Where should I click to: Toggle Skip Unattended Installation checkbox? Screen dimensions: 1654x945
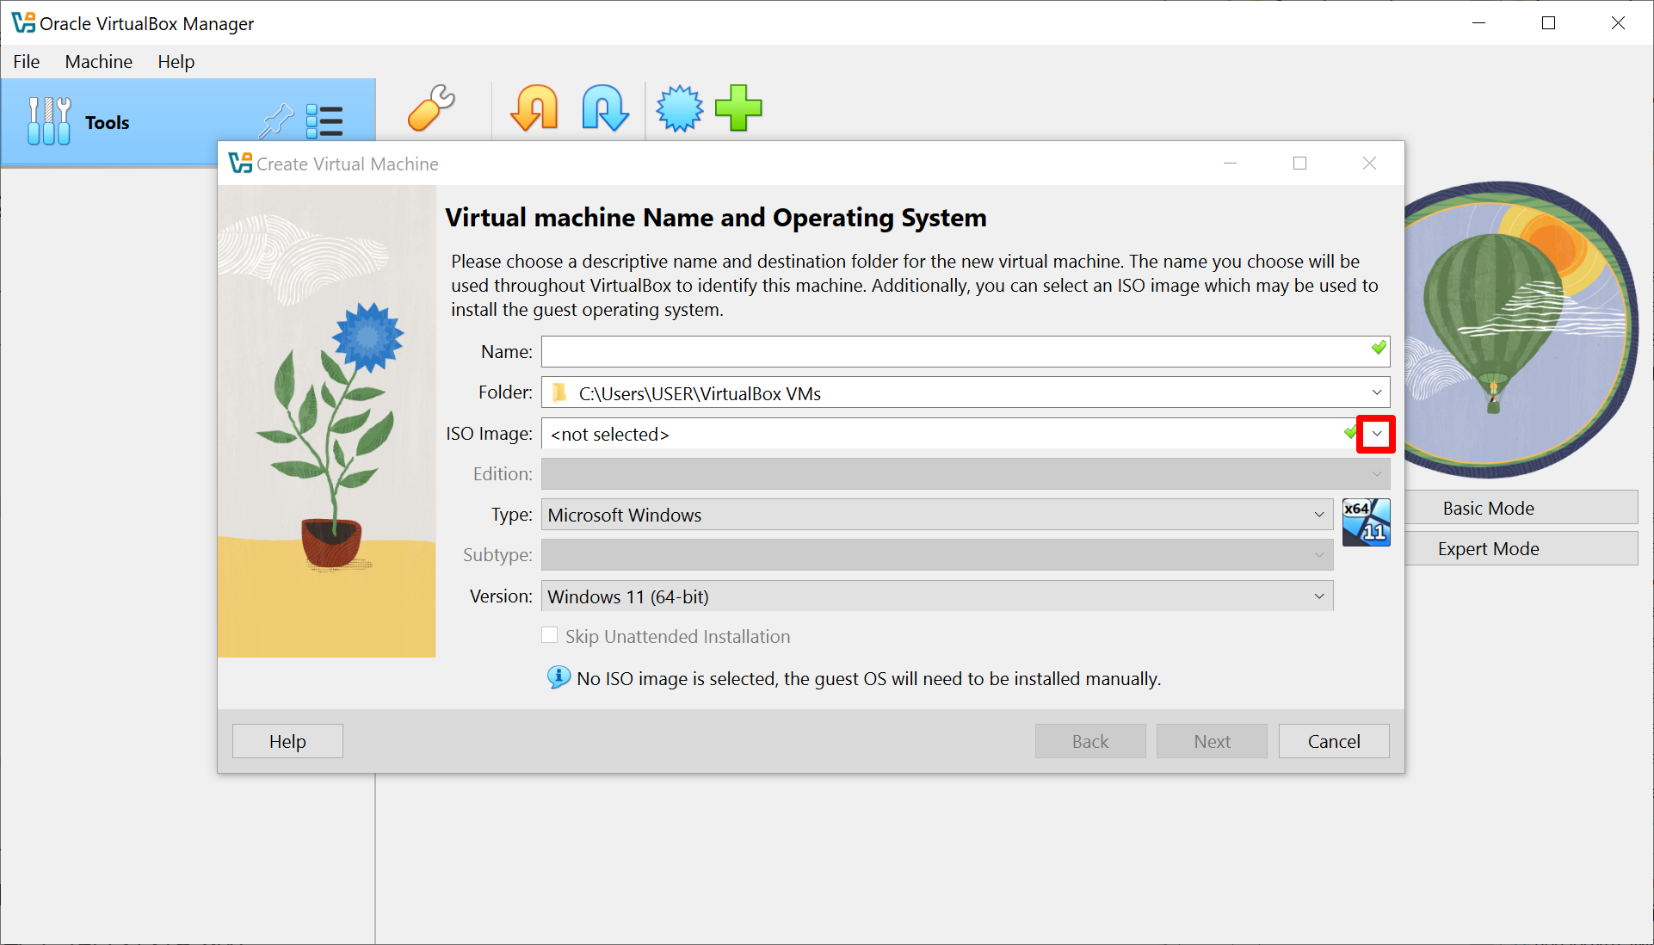pos(550,636)
